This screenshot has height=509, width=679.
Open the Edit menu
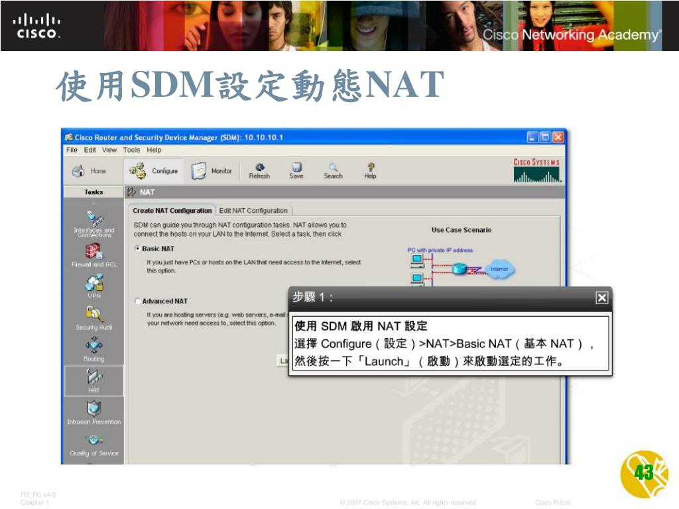point(90,150)
